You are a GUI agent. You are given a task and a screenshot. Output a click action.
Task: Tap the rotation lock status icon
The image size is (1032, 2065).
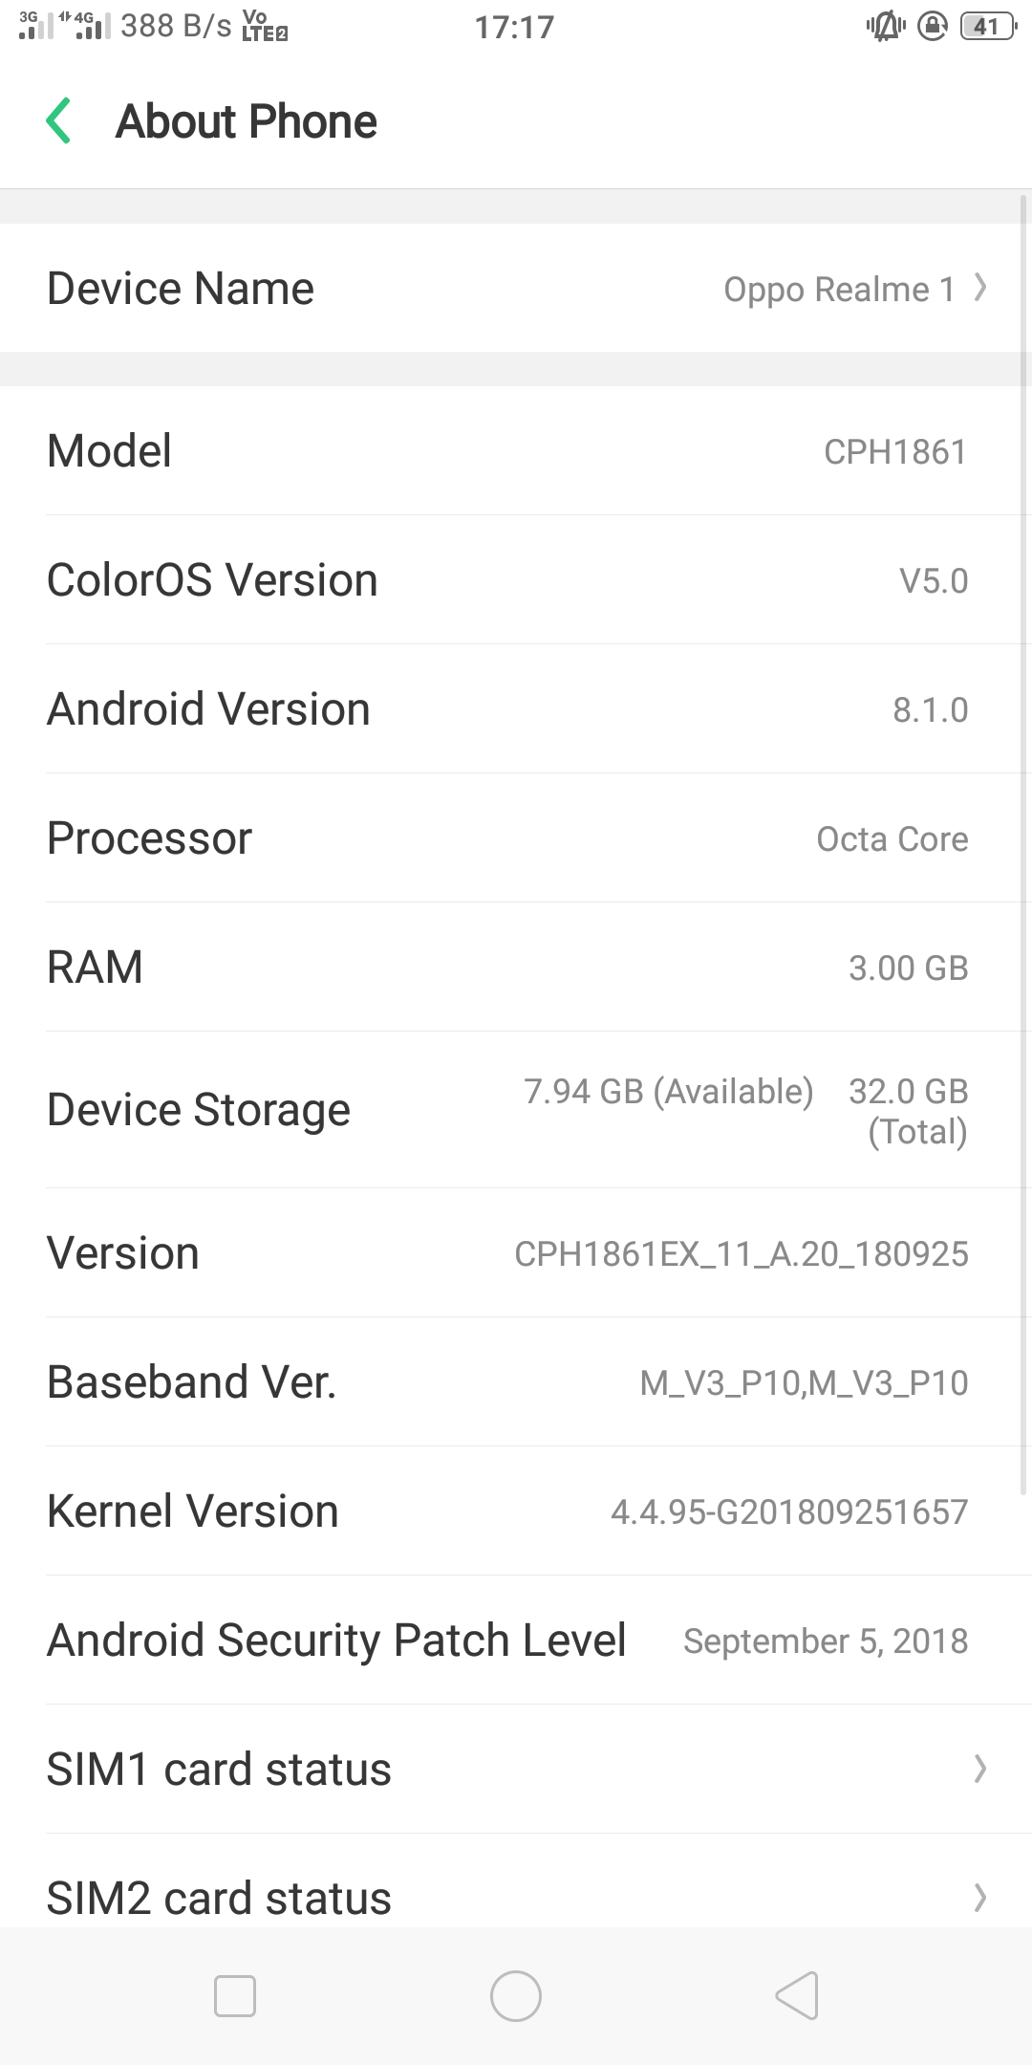[932, 27]
